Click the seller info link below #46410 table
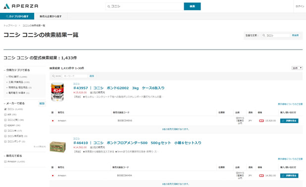The image size is (306, 187). (x=176, y=184)
